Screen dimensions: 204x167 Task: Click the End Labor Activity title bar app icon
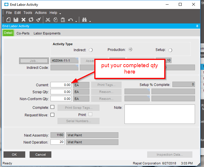[6, 5]
